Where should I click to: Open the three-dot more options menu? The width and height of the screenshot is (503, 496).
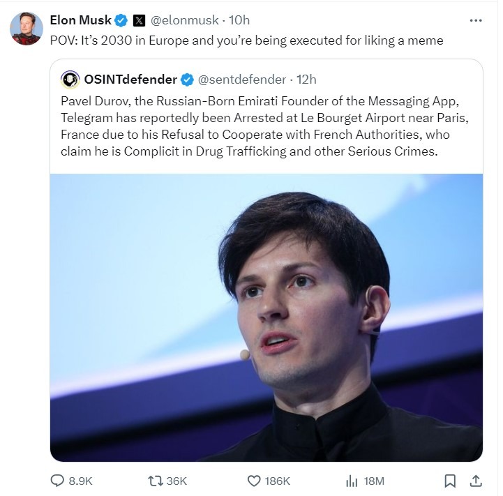coord(476,20)
